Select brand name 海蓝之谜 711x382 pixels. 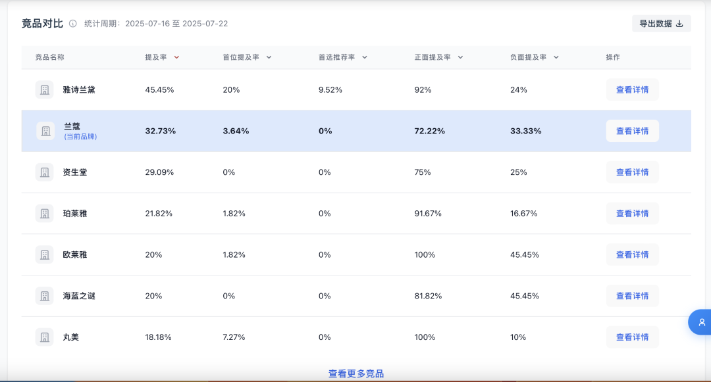click(79, 296)
